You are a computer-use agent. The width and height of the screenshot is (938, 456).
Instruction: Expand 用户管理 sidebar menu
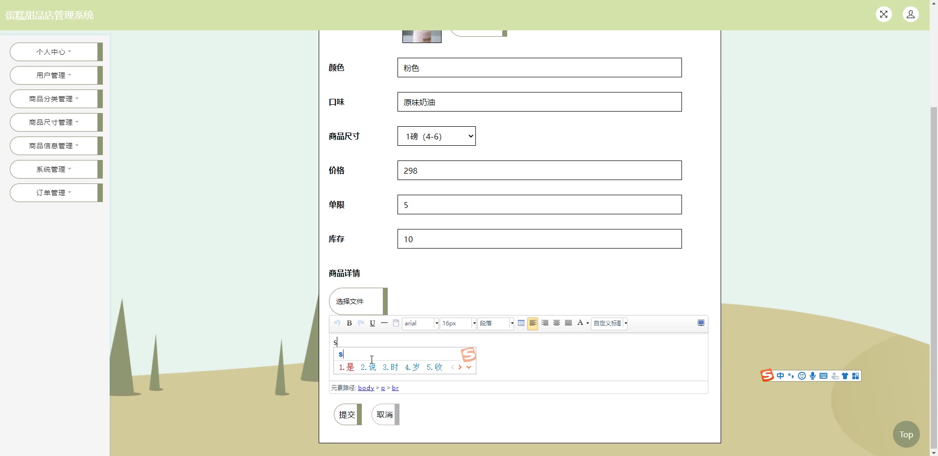point(56,75)
